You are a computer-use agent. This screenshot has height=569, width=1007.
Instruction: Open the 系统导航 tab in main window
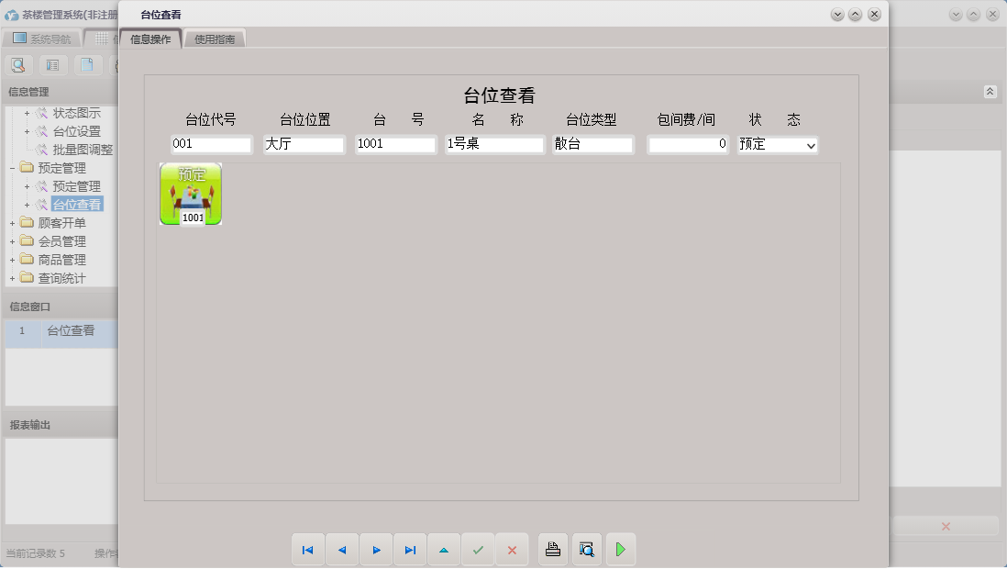point(42,39)
